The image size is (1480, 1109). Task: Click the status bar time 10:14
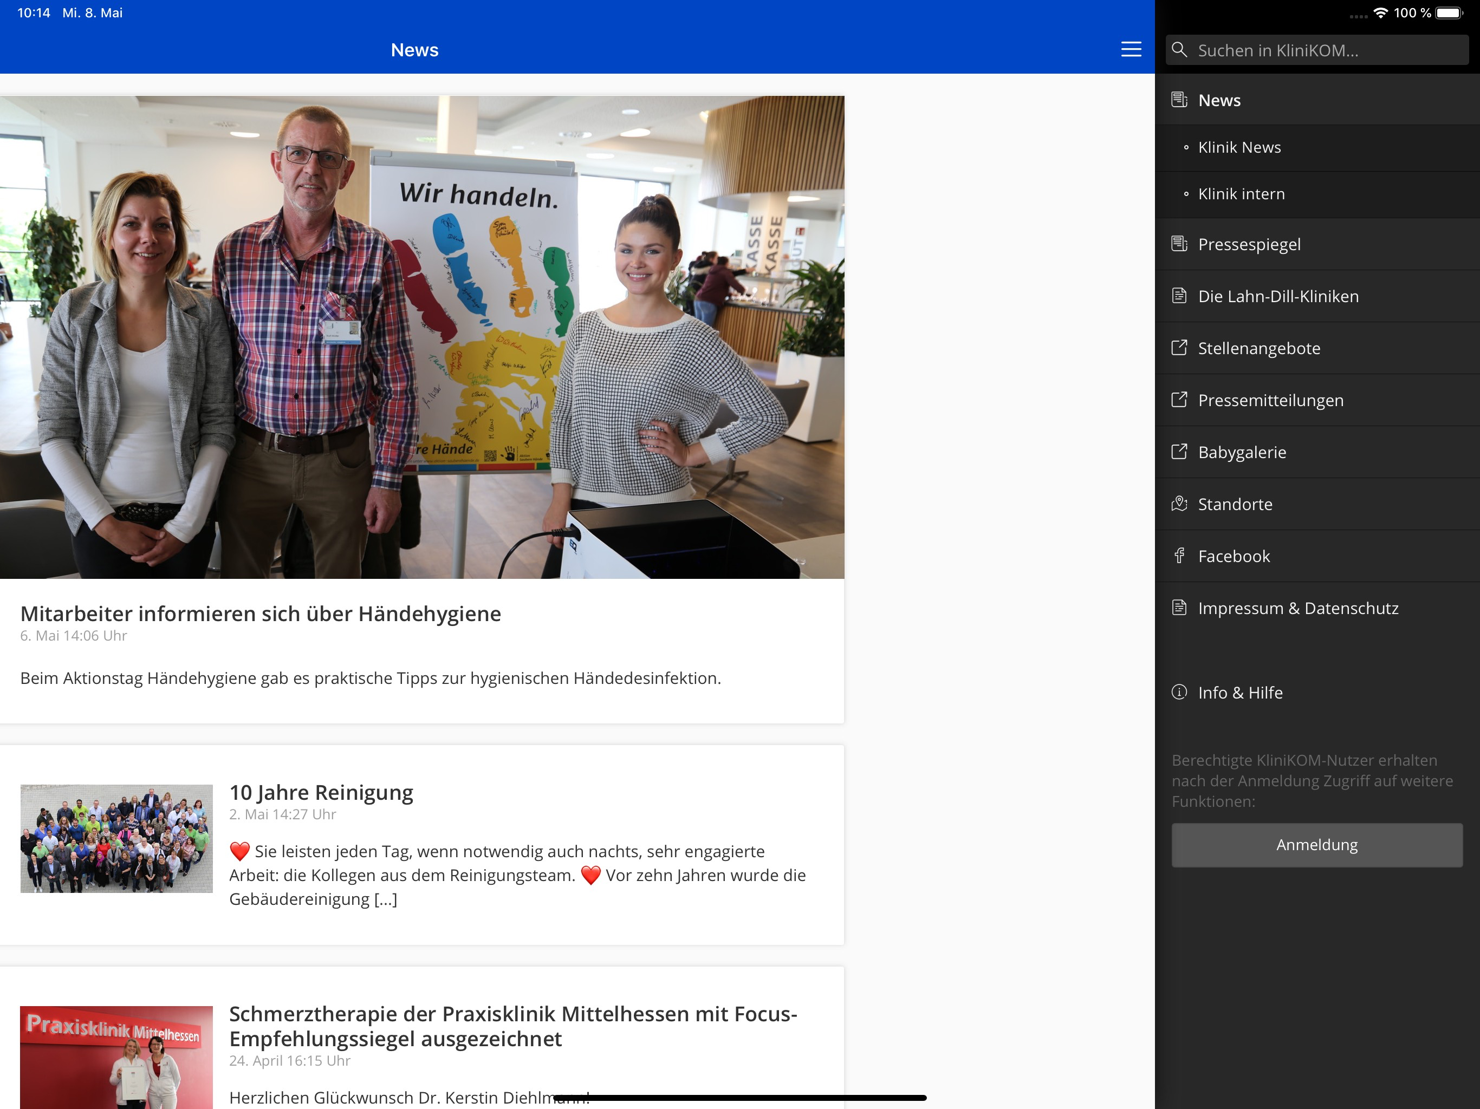(34, 12)
